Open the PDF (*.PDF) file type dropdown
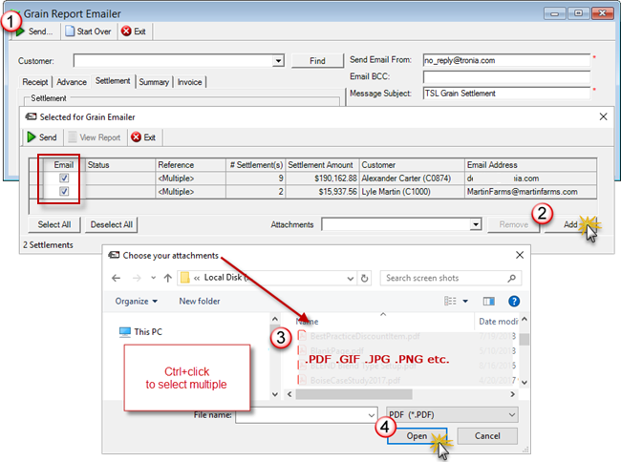Image resolution: width=621 pixels, height=462 pixels. click(x=452, y=415)
